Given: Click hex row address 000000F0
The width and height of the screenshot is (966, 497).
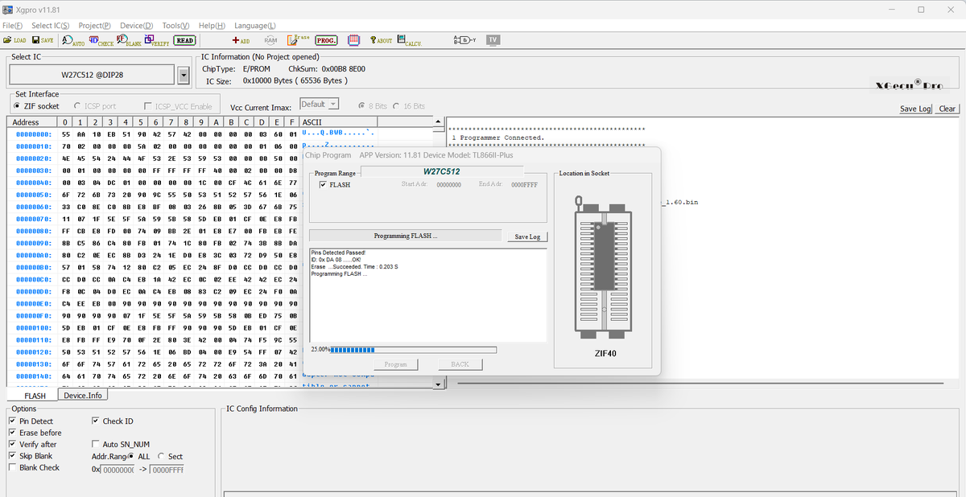Looking at the screenshot, I should [34, 315].
